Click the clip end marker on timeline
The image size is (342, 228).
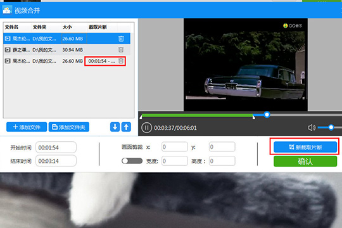pos(254,117)
